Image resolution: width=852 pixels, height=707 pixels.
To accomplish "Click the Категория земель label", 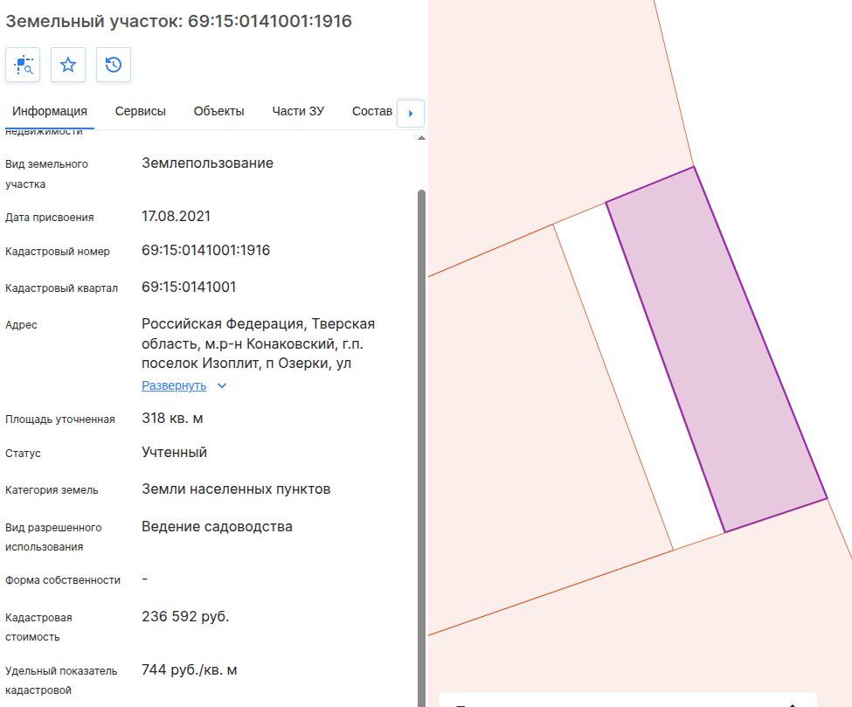I will click(x=52, y=490).
